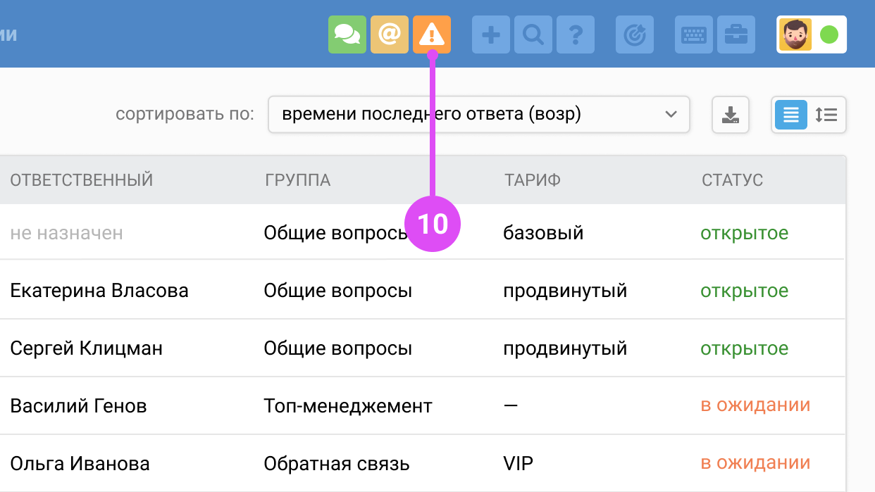Sort by ОТВЕТСТВЕННЫЙ column header
This screenshot has height=492, width=875.
(82, 180)
